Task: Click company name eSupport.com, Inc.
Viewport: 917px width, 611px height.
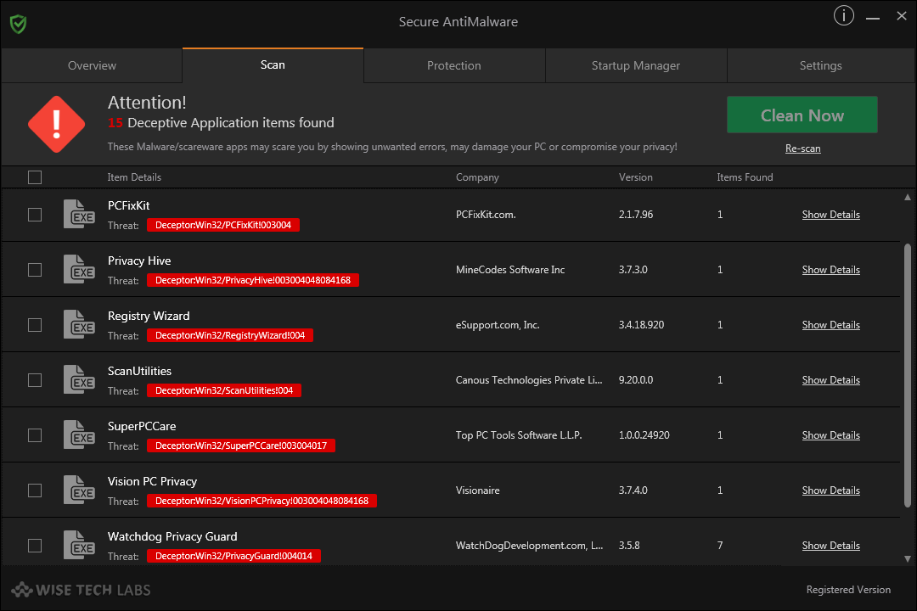Action: point(497,324)
